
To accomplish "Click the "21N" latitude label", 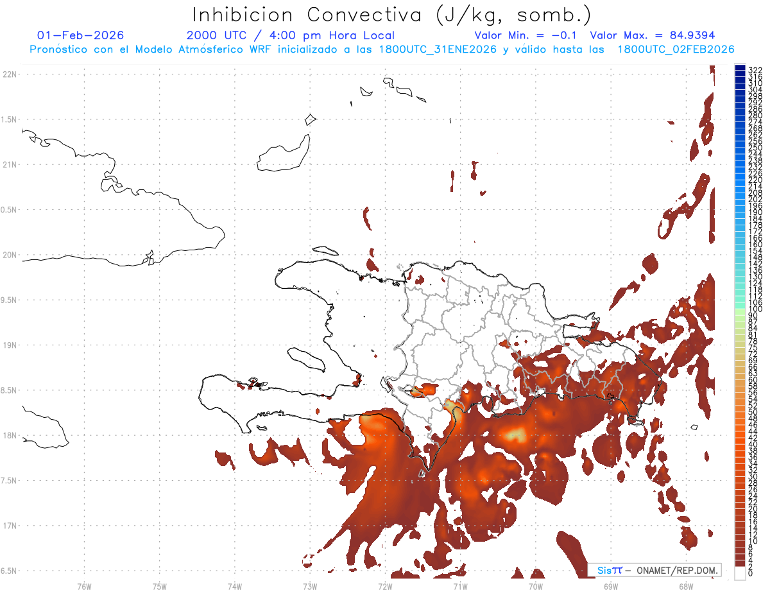I will [10, 165].
